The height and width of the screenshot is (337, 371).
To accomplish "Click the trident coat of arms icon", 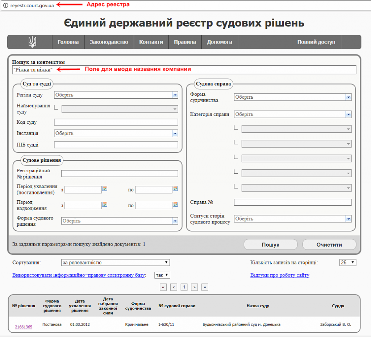I will 32,42.
